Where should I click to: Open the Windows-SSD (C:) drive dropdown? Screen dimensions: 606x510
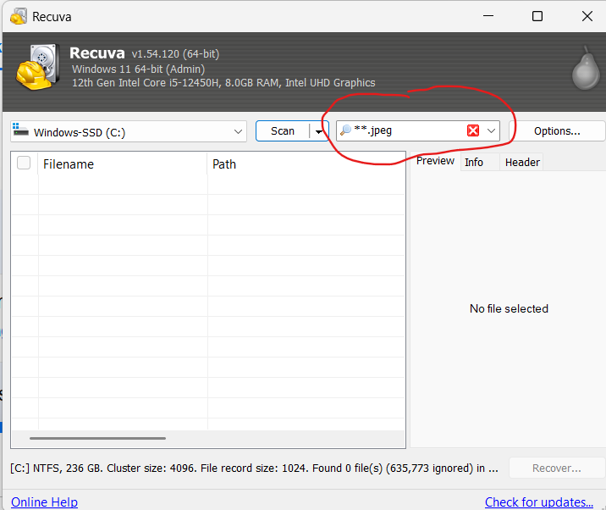[129, 132]
